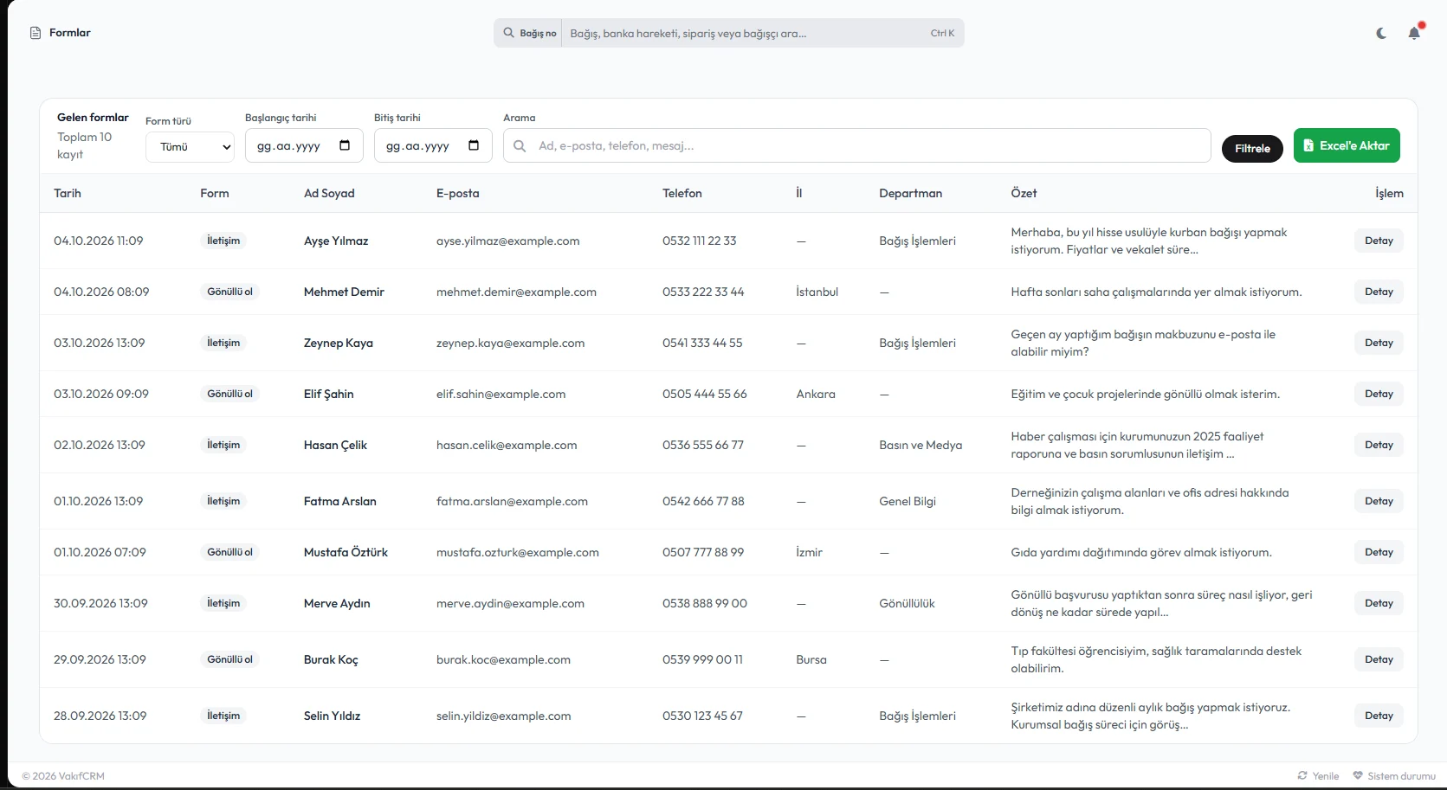1447x790 pixels.
Task: Click phone number 0533 222 33 44
Action: (703, 292)
